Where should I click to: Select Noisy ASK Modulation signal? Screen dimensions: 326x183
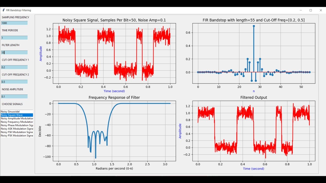(17, 129)
